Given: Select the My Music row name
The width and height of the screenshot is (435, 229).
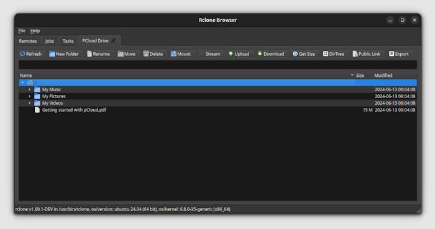Looking at the screenshot, I should 52,89.
